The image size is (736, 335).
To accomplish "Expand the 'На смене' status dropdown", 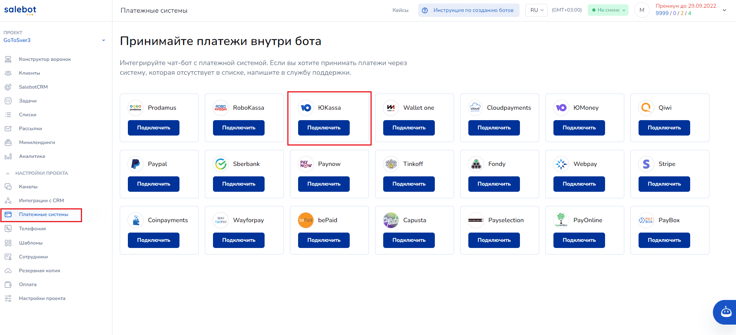I will (x=608, y=10).
